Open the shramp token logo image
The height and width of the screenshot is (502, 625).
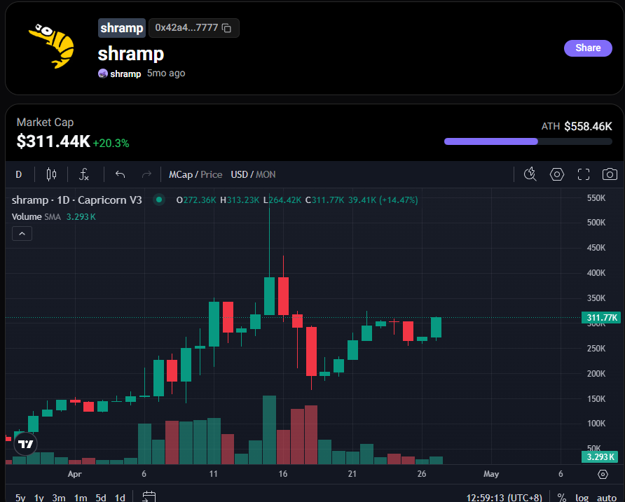(51, 46)
